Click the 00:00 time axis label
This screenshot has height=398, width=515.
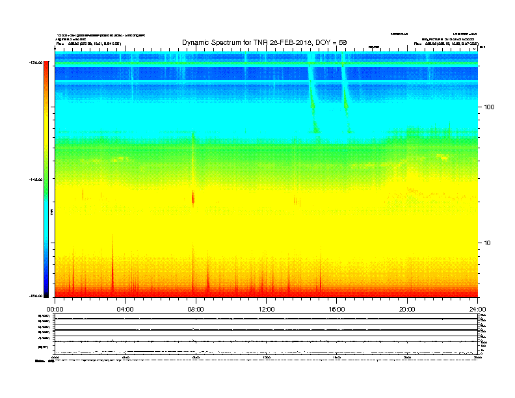[55, 309]
